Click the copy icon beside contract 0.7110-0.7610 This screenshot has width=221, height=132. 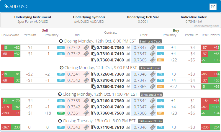click(94, 128)
